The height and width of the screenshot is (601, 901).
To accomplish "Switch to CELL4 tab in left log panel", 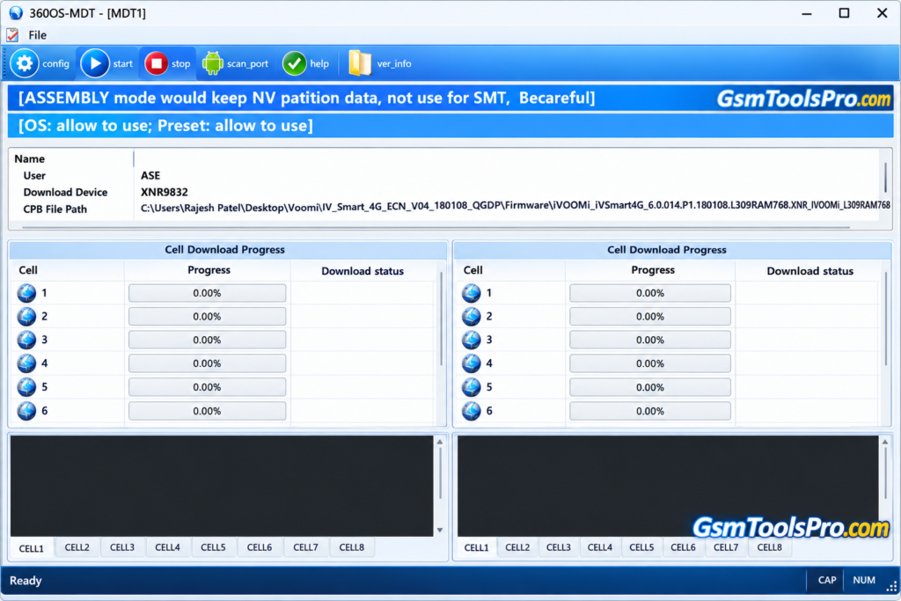I will pos(168,547).
